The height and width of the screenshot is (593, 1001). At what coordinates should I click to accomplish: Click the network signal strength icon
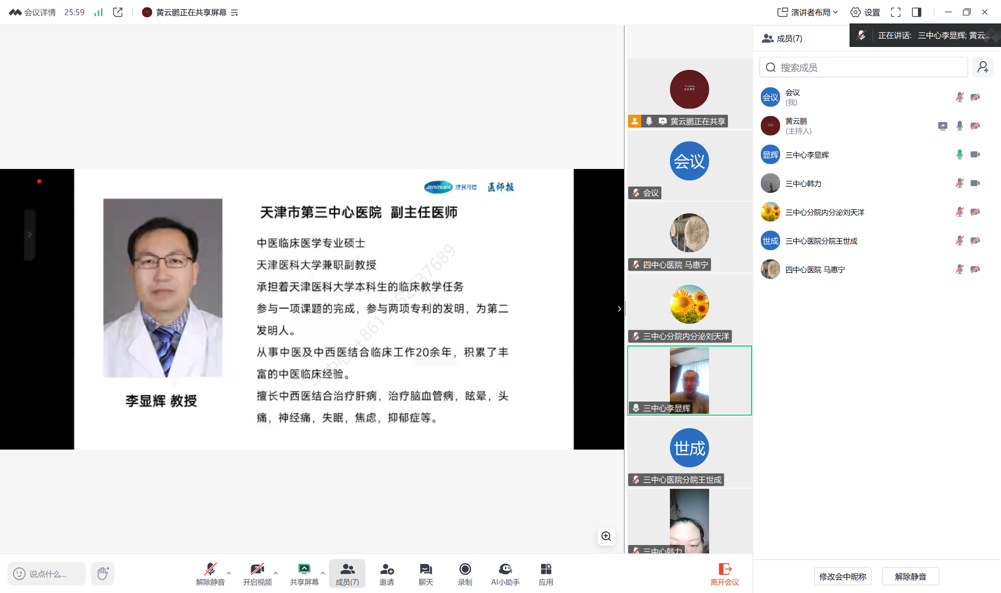(x=98, y=12)
